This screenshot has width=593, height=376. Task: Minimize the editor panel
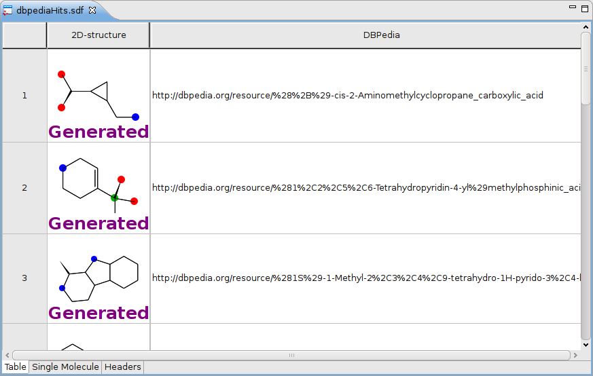coord(572,9)
